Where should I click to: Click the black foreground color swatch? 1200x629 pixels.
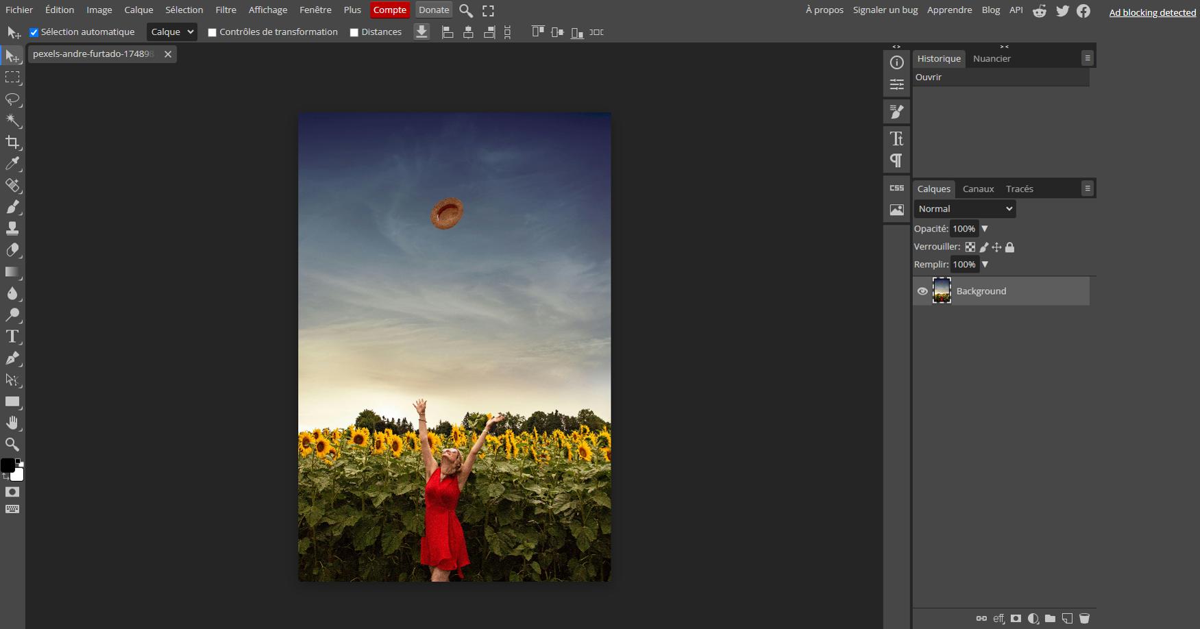click(7, 465)
